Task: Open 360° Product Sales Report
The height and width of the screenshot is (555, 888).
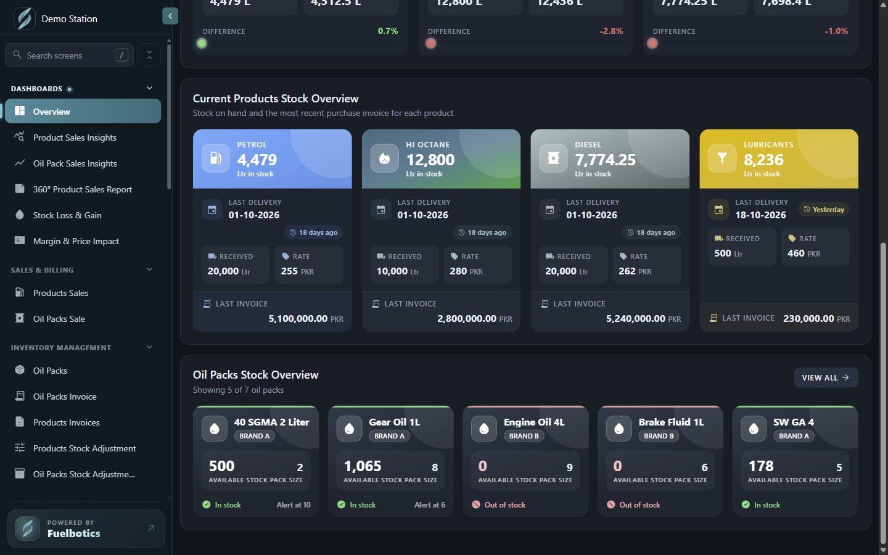Action: [83, 189]
